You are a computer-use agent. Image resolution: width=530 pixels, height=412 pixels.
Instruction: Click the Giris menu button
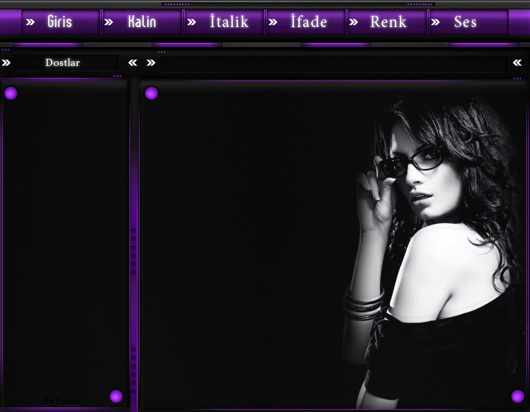(59, 22)
